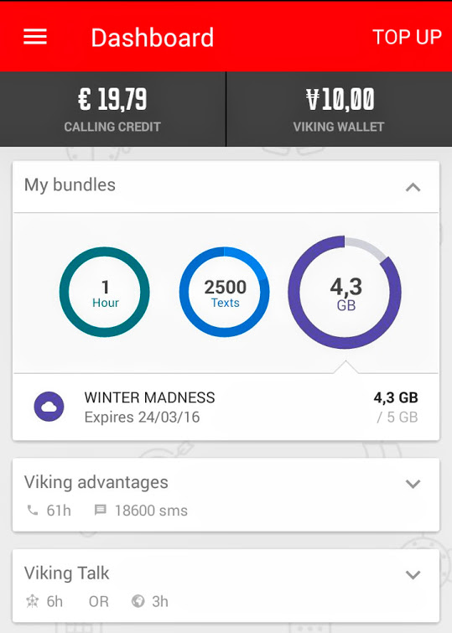Click the globe icon next to 3h

coord(138,601)
